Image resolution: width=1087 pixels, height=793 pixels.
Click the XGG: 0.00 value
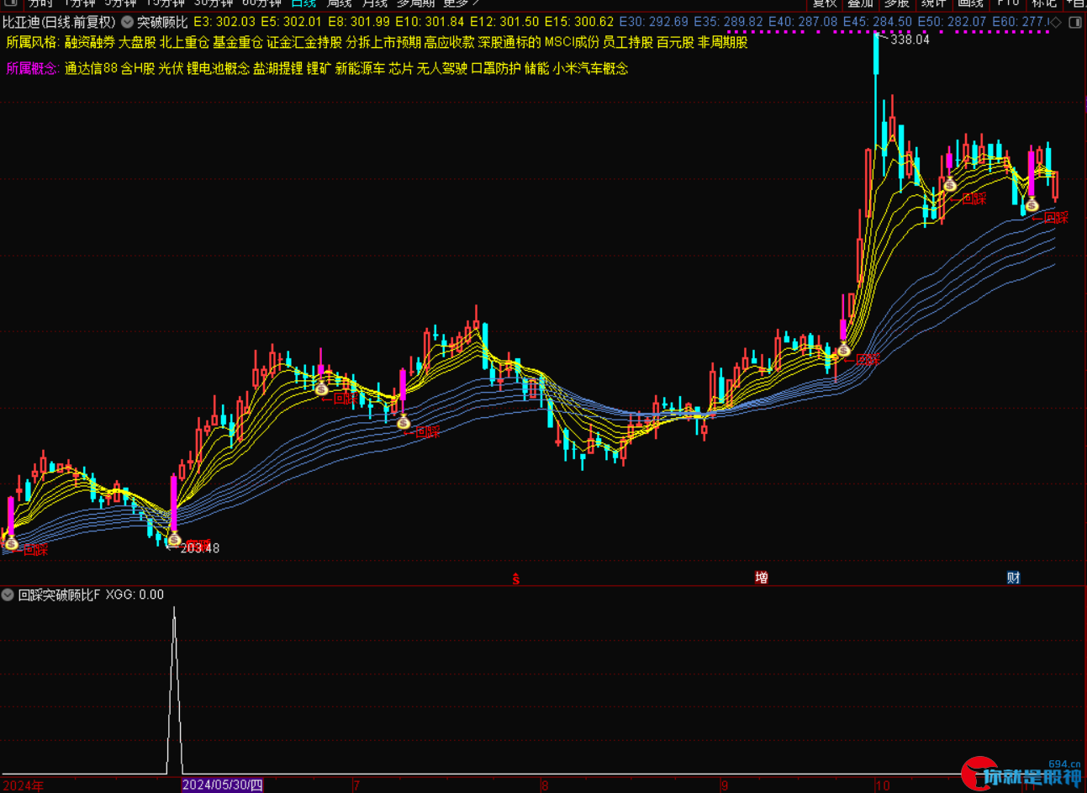(x=135, y=595)
